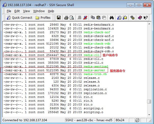Click file size value '104928'
The width and height of the screenshot is (154, 124).
[x=53, y=28]
